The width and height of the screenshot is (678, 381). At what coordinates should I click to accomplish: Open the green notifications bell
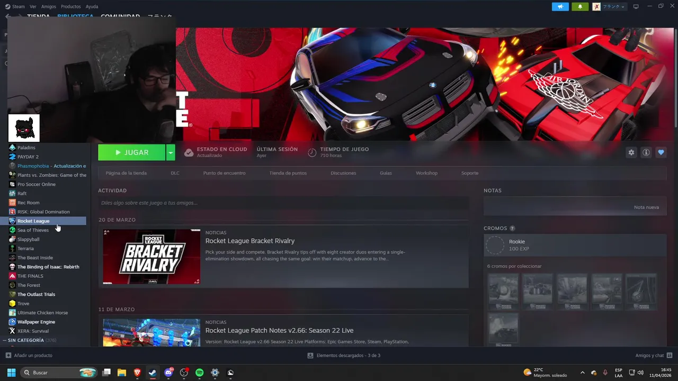click(x=580, y=6)
